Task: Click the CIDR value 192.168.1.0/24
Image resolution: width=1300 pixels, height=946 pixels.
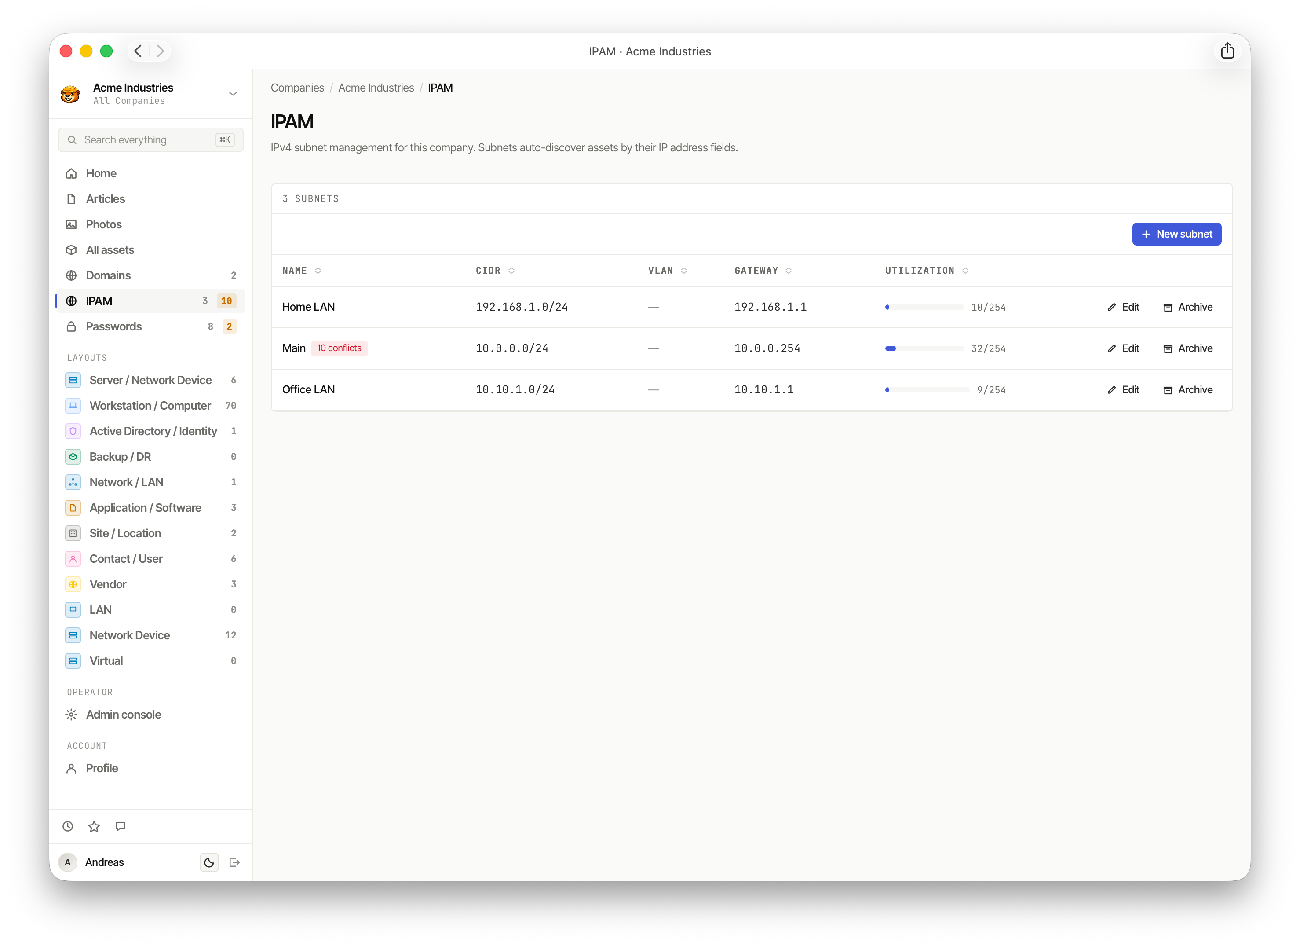Action: point(522,307)
